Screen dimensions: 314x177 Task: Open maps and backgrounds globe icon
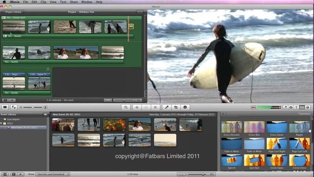308,107
